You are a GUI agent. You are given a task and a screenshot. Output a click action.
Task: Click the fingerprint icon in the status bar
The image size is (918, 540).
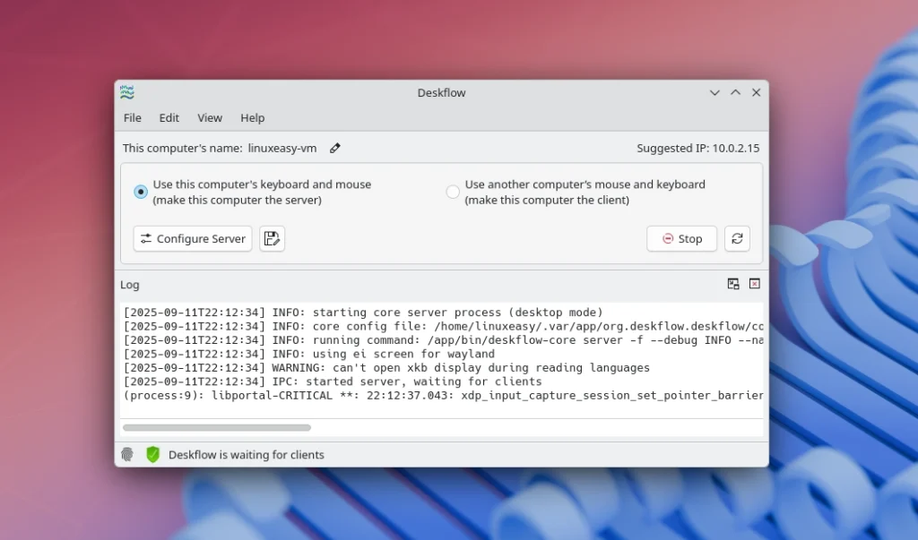pyautogui.click(x=126, y=454)
